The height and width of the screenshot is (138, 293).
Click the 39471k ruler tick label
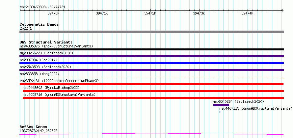tap(102, 13)
